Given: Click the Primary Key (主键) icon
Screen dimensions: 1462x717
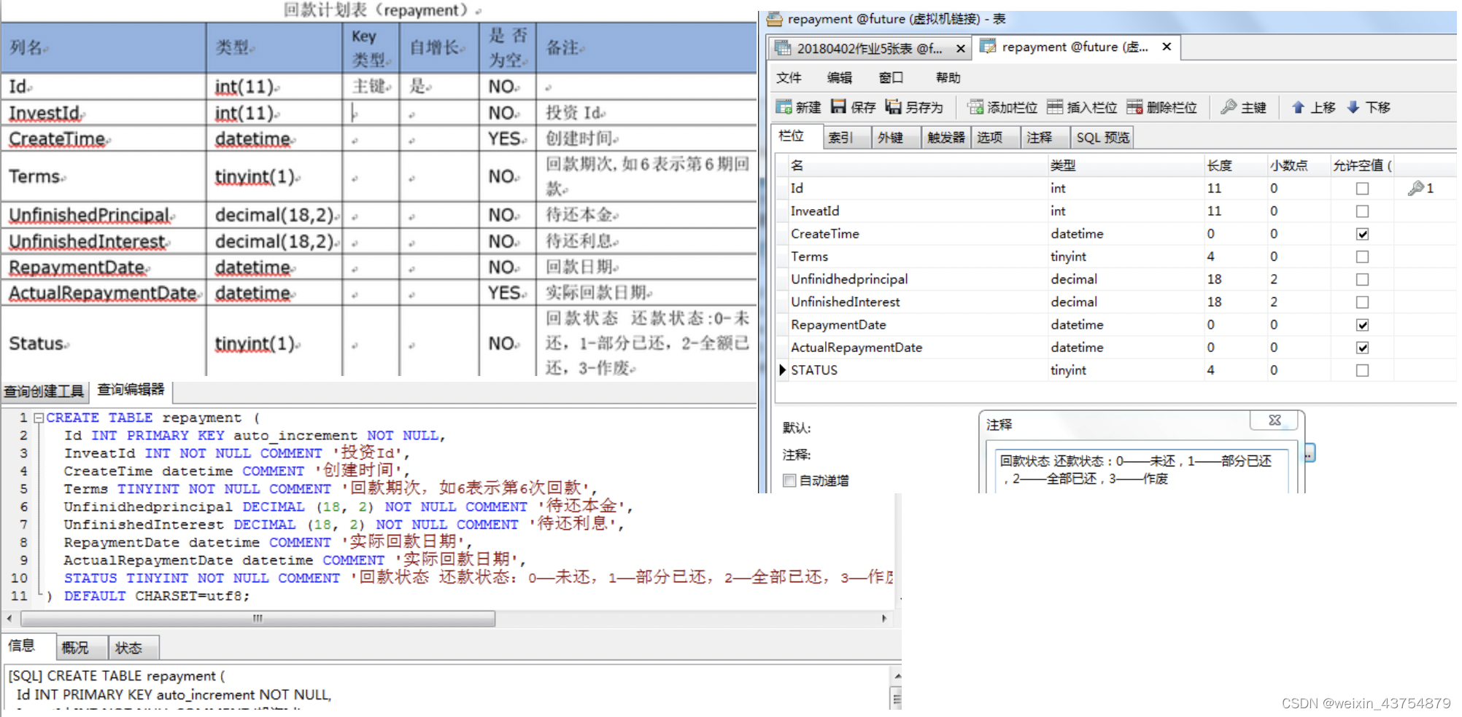Looking at the screenshot, I should point(1229,107).
